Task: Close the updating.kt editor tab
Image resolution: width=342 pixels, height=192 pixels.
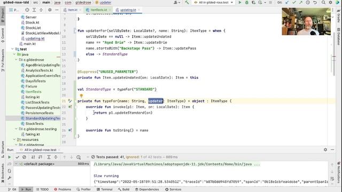Action: (139, 10)
